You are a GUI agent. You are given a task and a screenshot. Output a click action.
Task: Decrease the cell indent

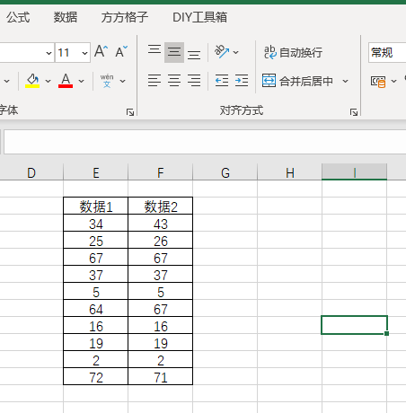tap(222, 81)
